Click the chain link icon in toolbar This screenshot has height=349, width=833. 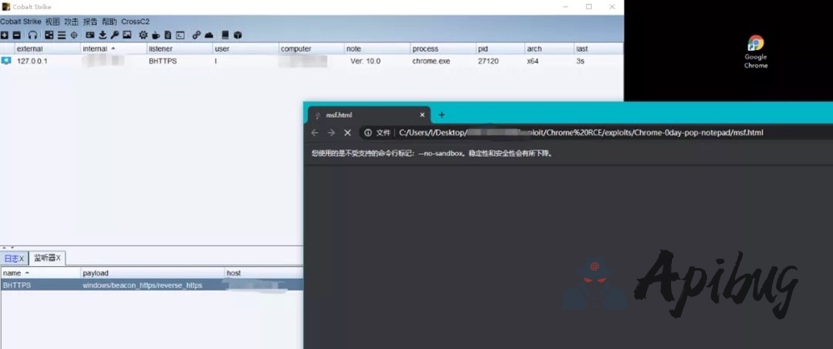196,35
